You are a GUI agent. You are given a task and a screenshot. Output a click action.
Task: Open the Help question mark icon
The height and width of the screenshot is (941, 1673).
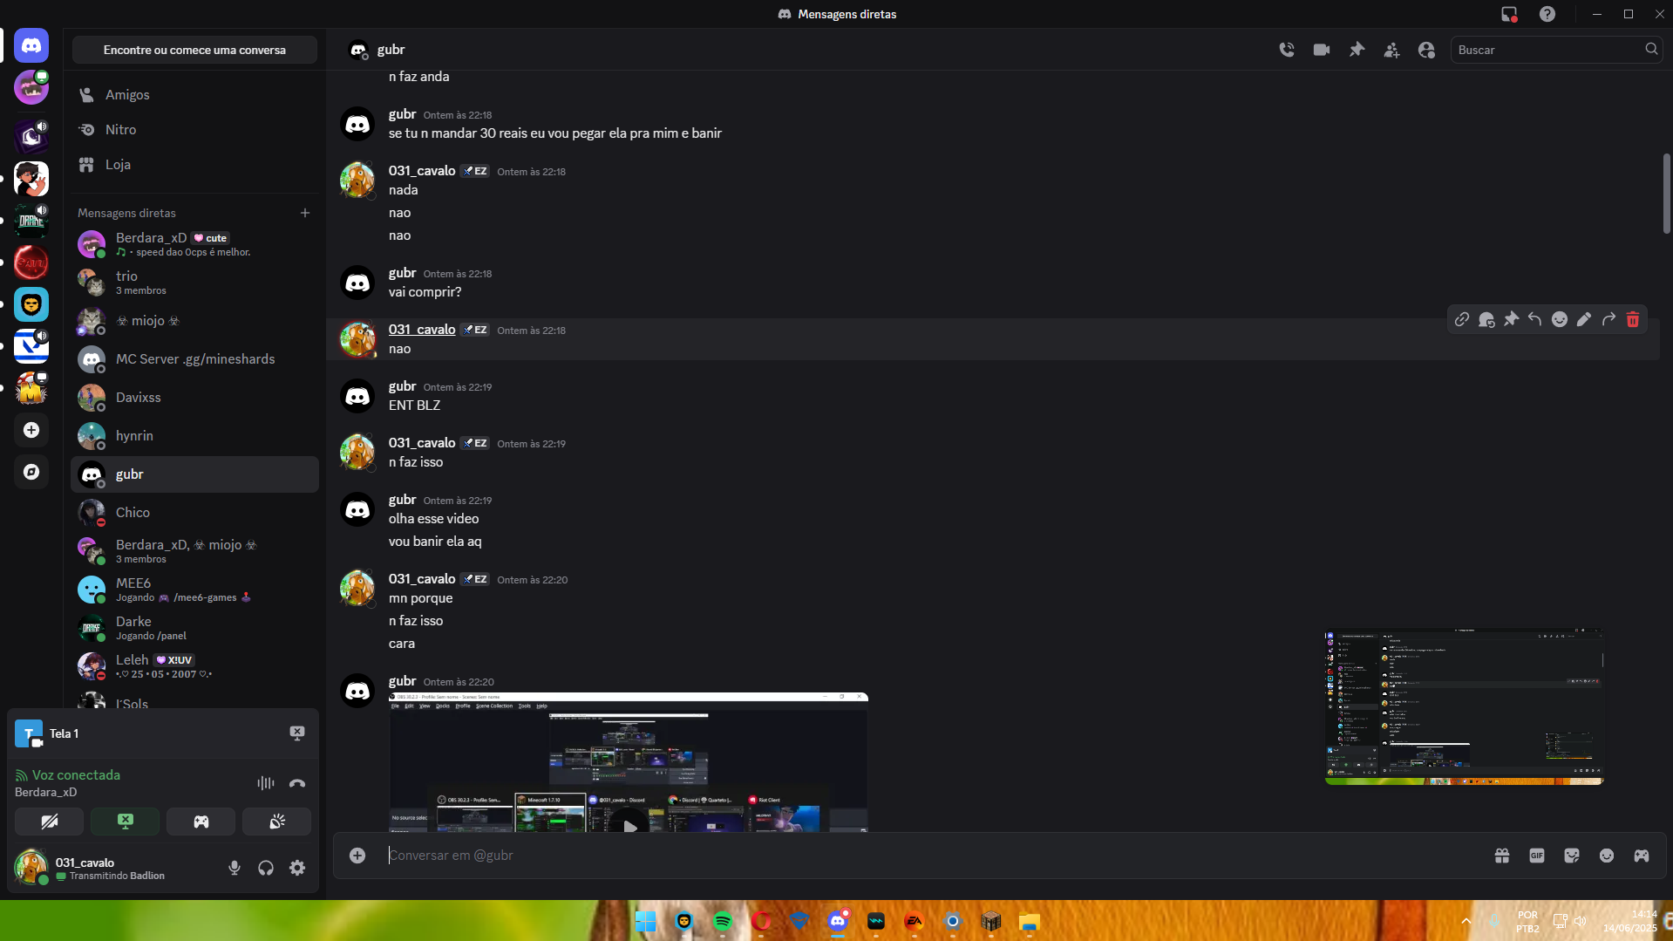[1547, 14]
